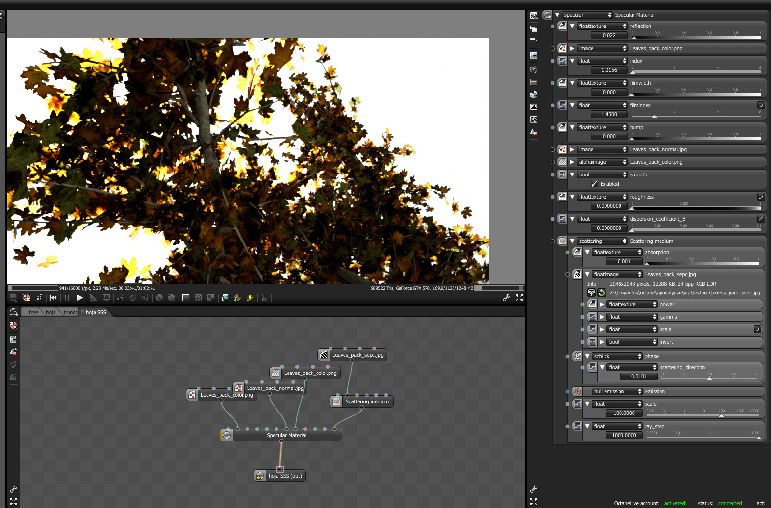
Task: Switch to the hoja tab
Action: (51, 312)
